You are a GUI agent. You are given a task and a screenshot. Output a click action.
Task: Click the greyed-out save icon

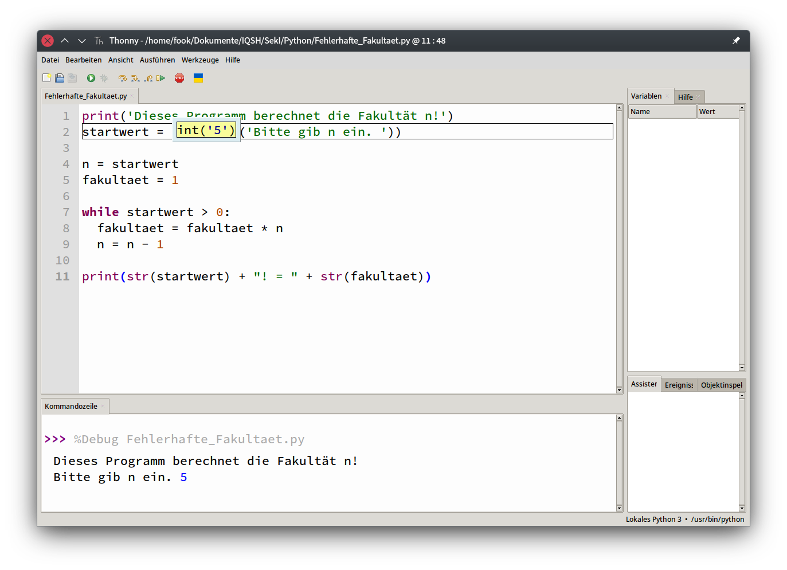pyautogui.click(x=72, y=78)
